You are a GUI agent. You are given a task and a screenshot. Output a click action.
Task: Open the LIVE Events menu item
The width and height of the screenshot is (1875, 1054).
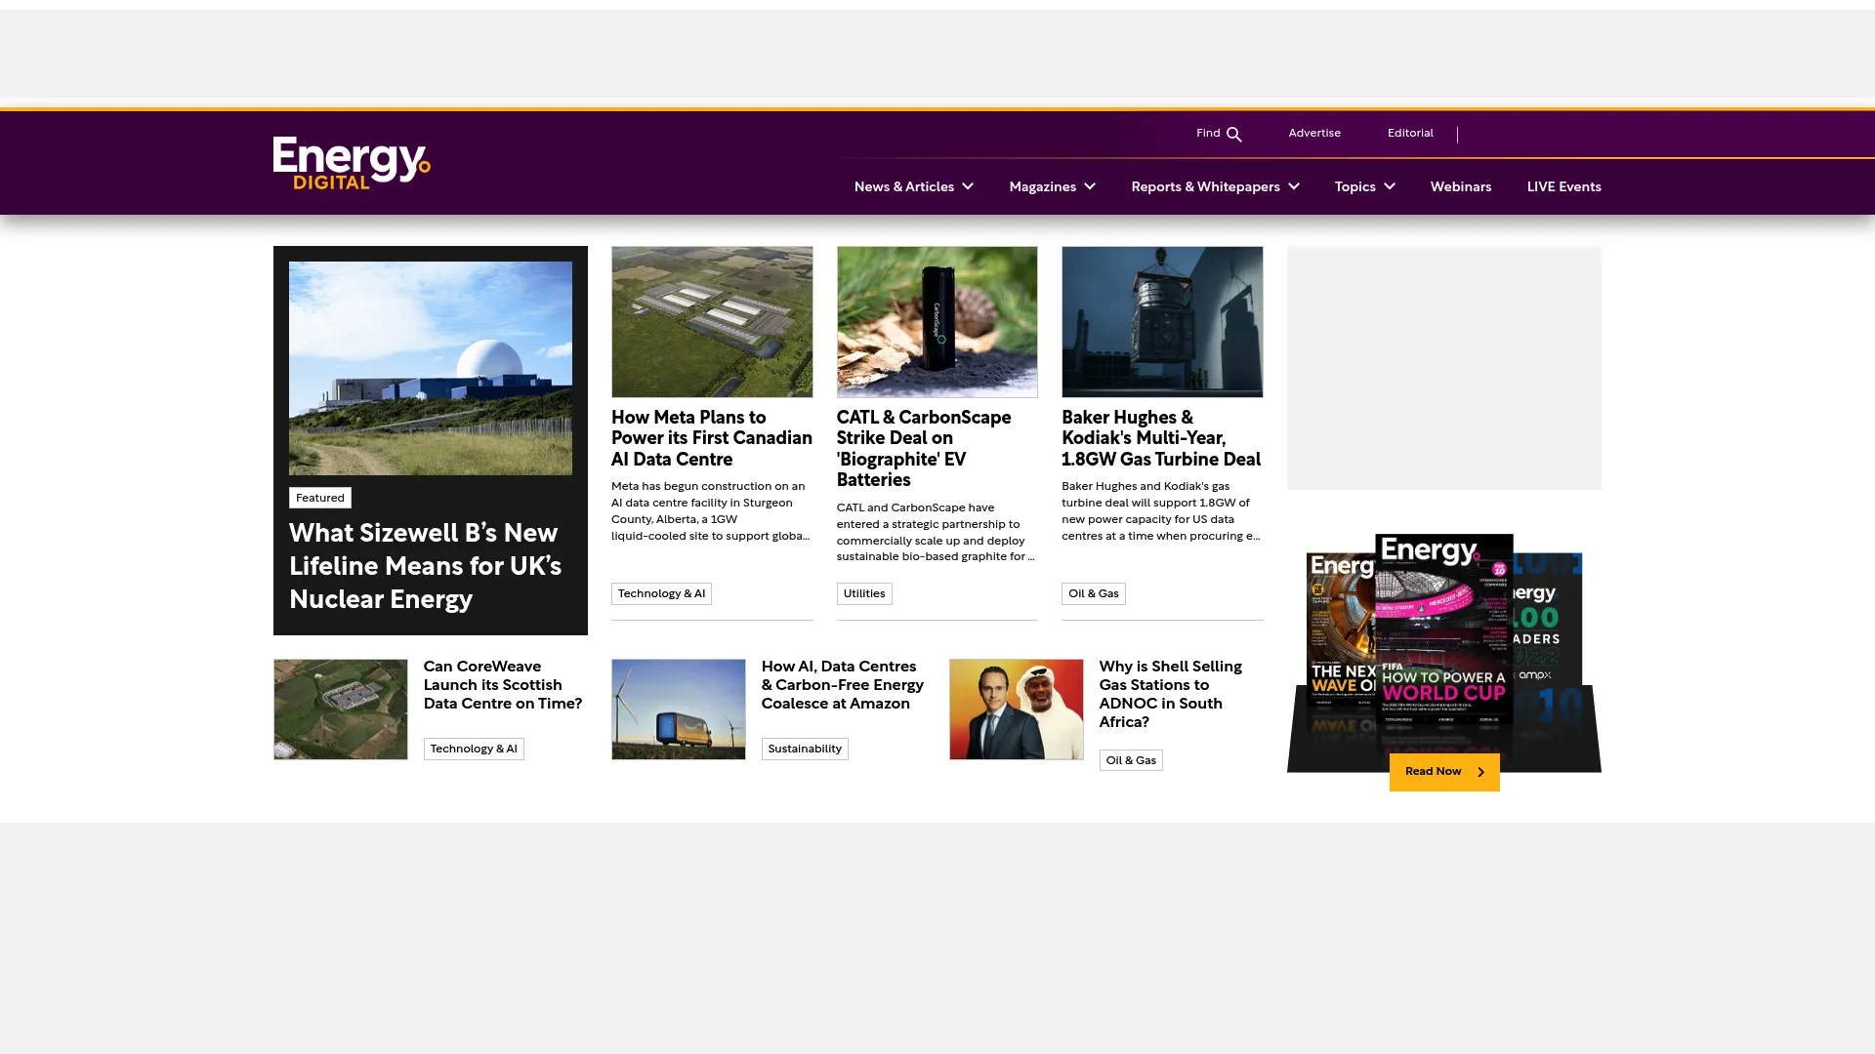(x=1564, y=186)
